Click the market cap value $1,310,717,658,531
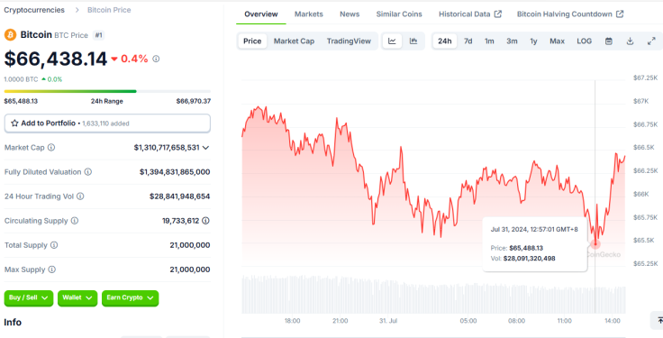The image size is (663, 338). (167, 148)
